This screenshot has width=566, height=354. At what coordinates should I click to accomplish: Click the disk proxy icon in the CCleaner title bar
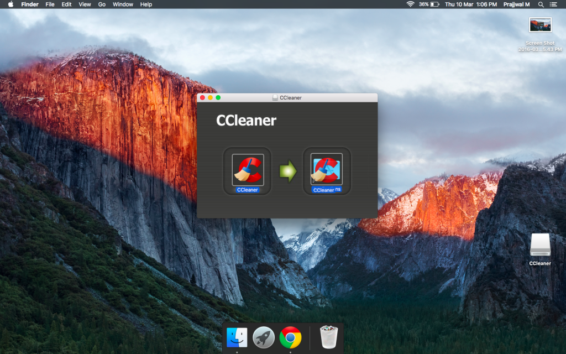(275, 97)
